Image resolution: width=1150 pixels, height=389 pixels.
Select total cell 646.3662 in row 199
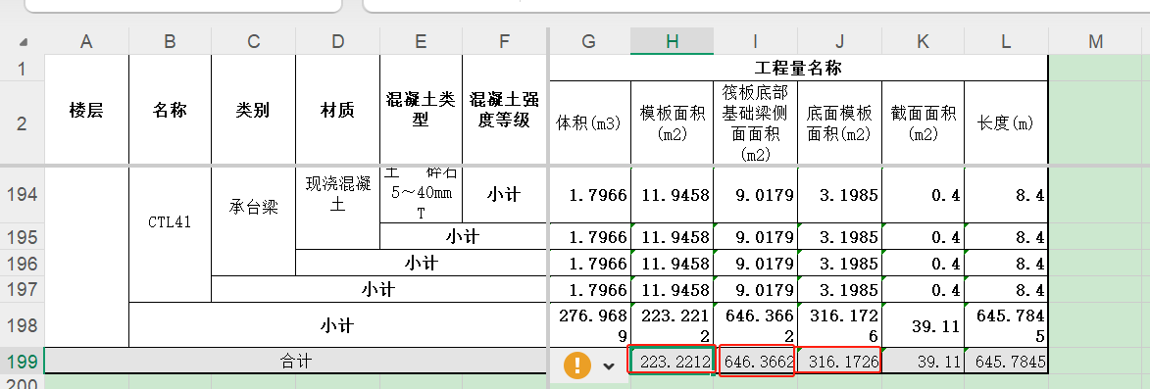(x=756, y=362)
